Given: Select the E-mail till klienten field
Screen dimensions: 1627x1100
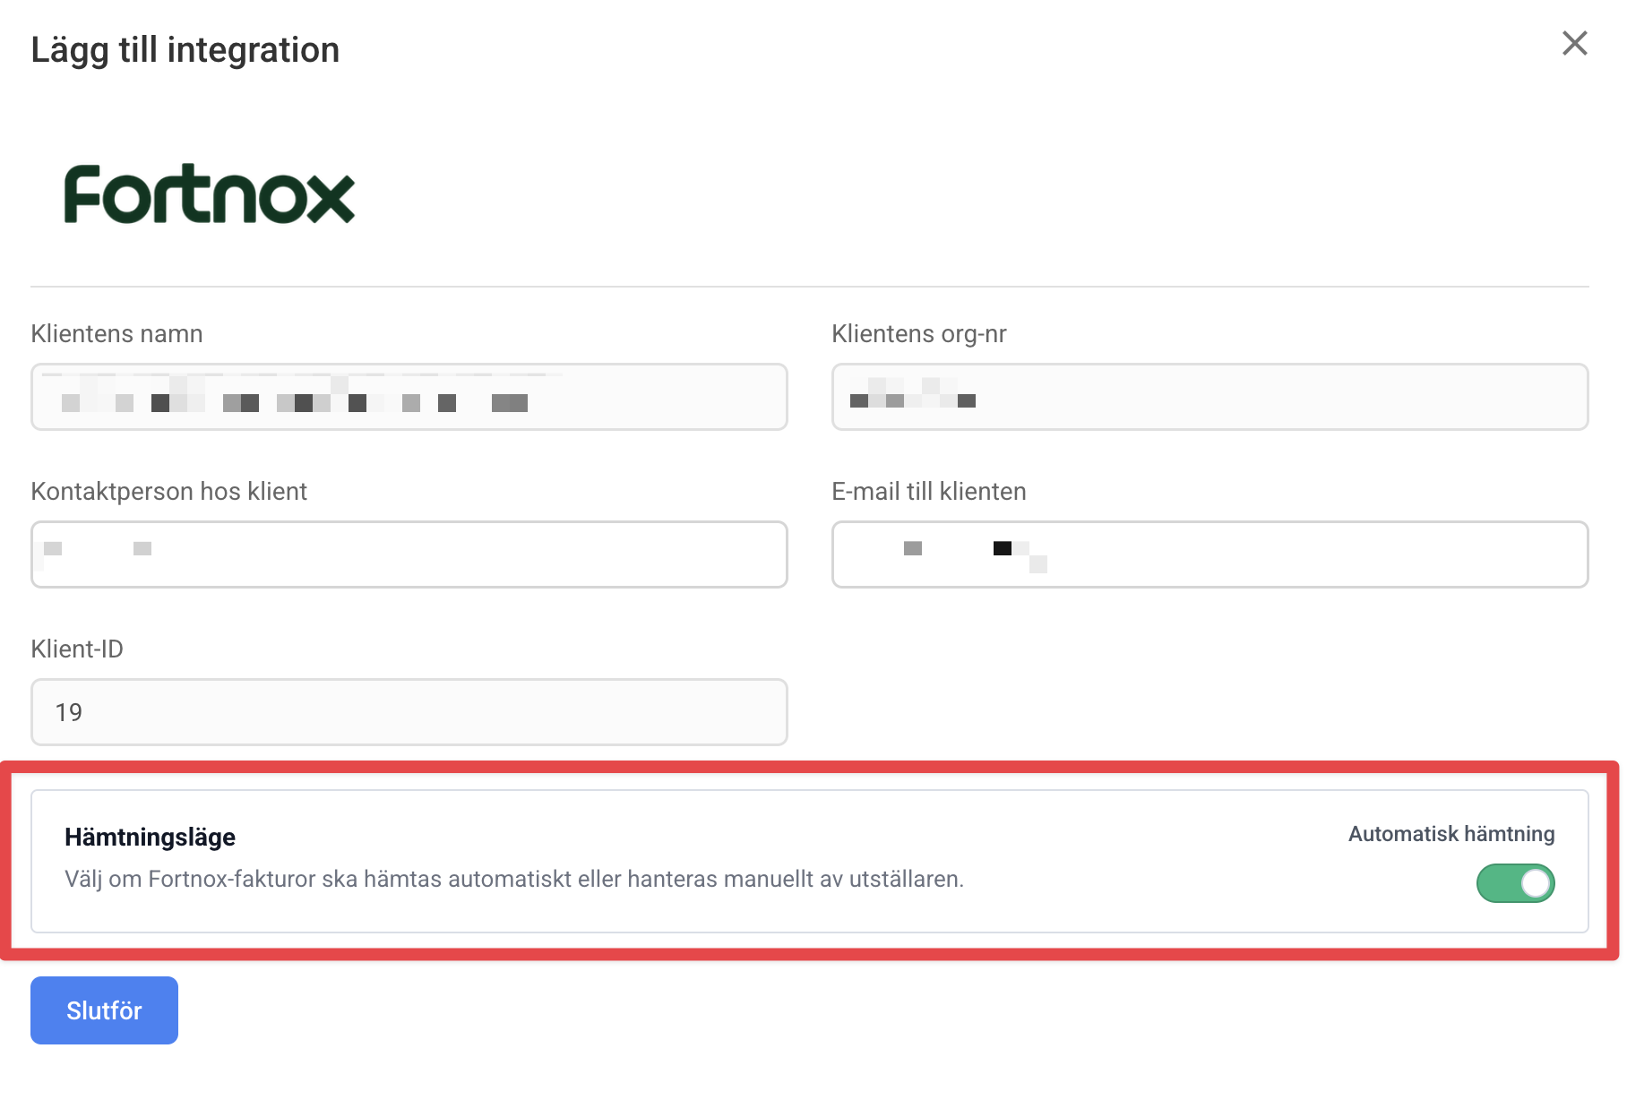Looking at the screenshot, I should tap(1209, 554).
